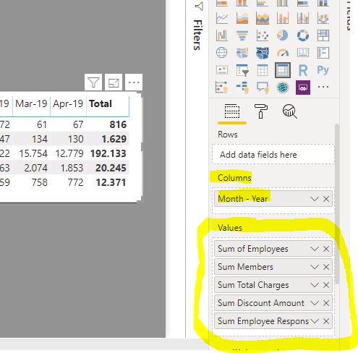The image size is (358, 353).
Task: Switch to the Format paint roller tab
Action: click(261, 111)
